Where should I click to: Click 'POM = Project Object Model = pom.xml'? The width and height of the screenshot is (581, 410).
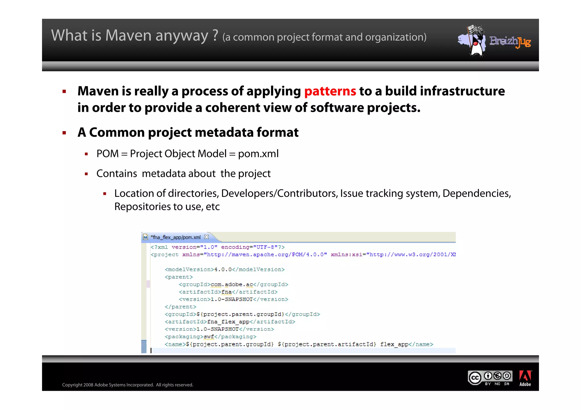click(188, 154)
